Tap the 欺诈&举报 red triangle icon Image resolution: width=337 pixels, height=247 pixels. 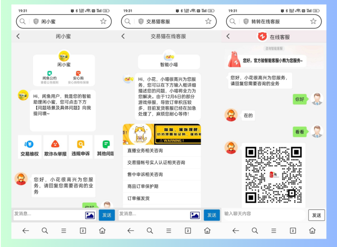pos(55,144)
